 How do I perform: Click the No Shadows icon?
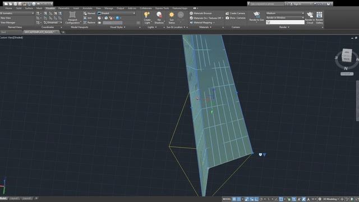point(159,15)
